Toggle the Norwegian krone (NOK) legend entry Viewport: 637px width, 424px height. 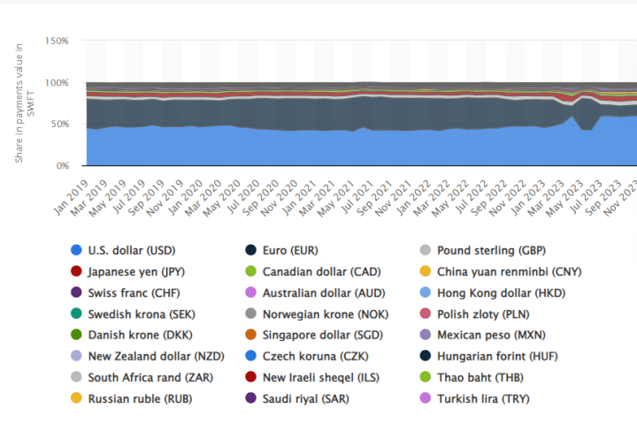pyautogui.click(x=312, y=314)
